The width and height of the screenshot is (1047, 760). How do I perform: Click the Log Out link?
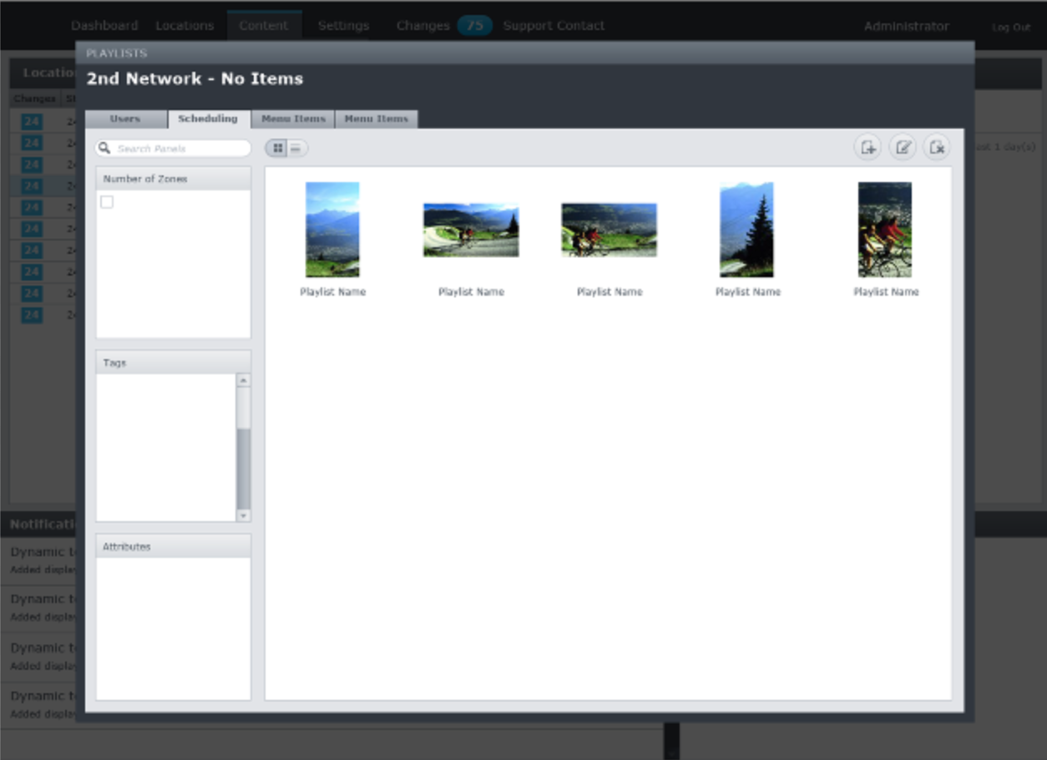coord(1011,28)
